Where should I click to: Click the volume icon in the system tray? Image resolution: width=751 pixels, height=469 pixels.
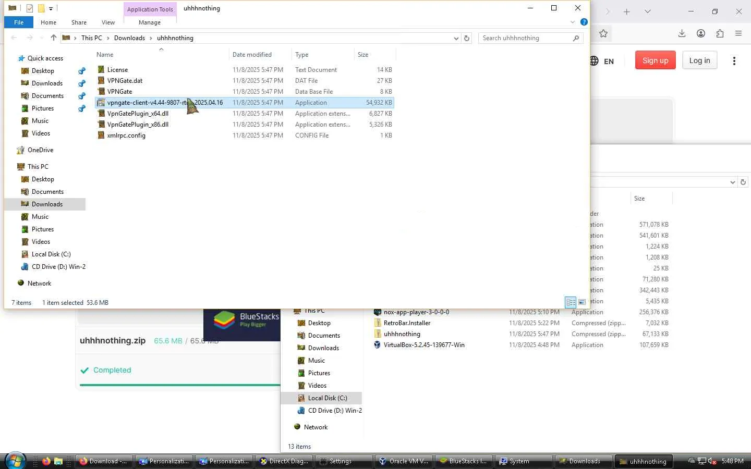(711, 461)
